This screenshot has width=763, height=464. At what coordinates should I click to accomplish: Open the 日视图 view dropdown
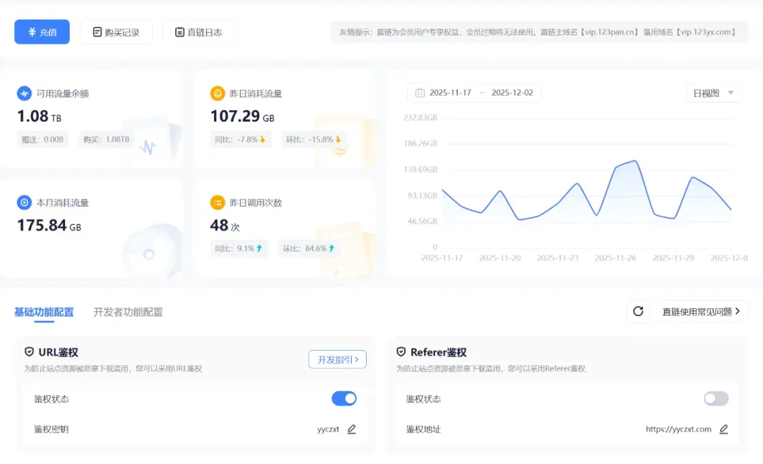click(x=714, y=93)
